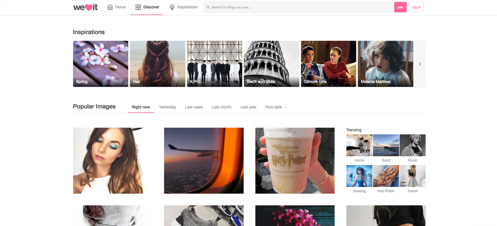
Task: Open the Drawing trending thumbnail
Action: 359,176
